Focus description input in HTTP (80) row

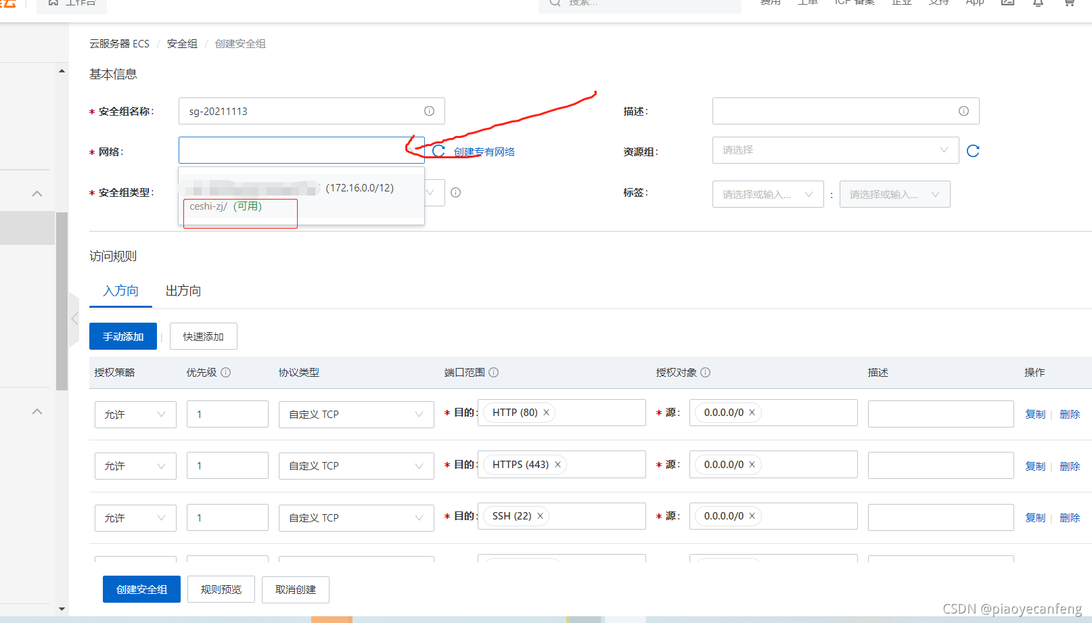click(x=940, y=415)
